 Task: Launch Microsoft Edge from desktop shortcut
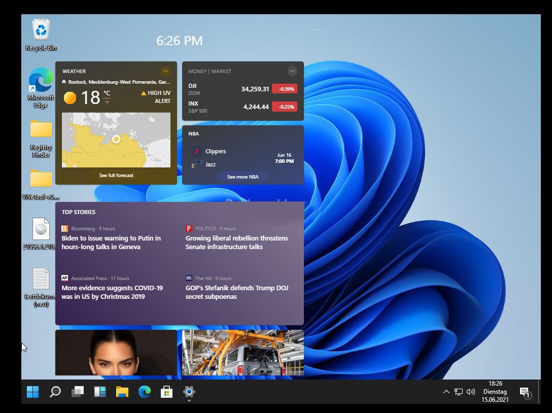pos(41,88)
